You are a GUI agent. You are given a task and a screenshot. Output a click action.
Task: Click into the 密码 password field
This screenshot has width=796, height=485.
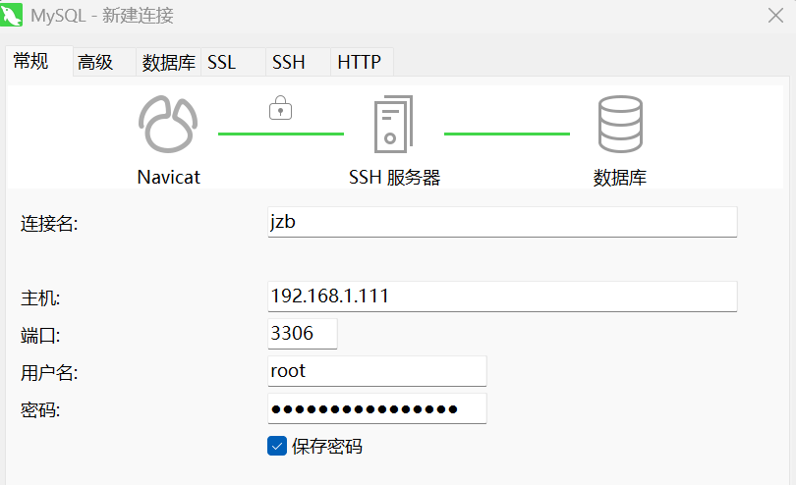point(376,408)
